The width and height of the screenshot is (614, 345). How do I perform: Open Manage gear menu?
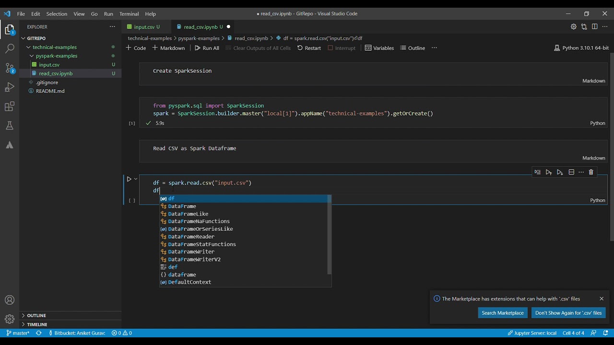(10, 319)
